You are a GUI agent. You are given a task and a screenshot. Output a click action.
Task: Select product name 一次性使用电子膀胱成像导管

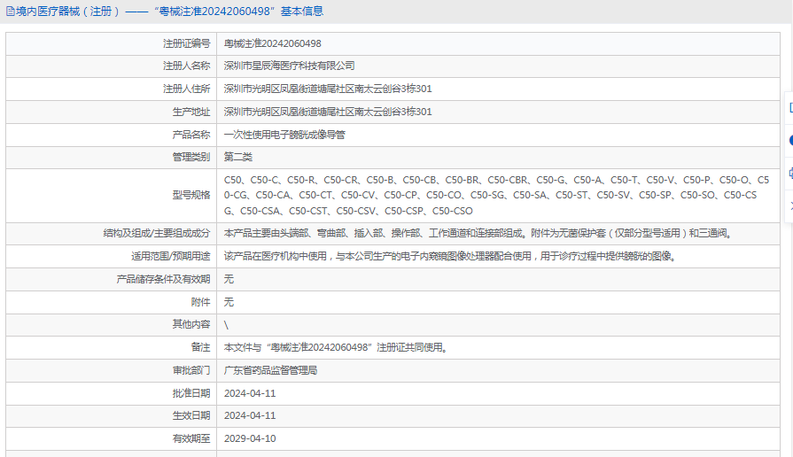click(x=284, y=135)
